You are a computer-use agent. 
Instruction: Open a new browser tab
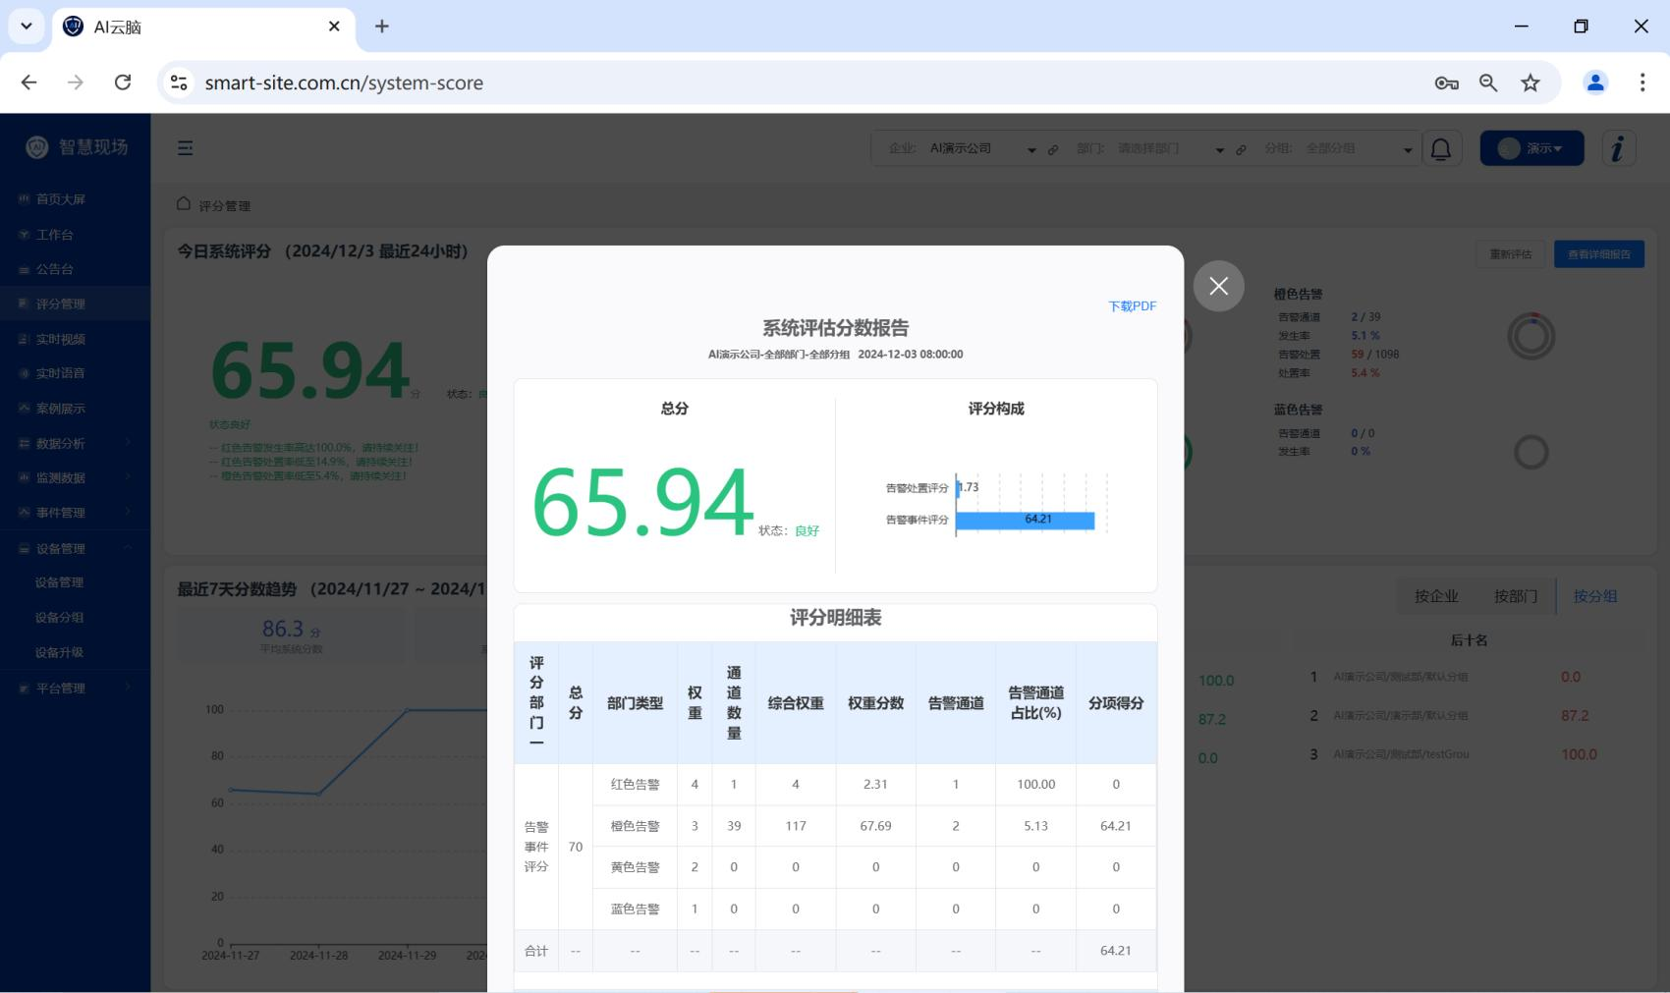pos(382,27)
